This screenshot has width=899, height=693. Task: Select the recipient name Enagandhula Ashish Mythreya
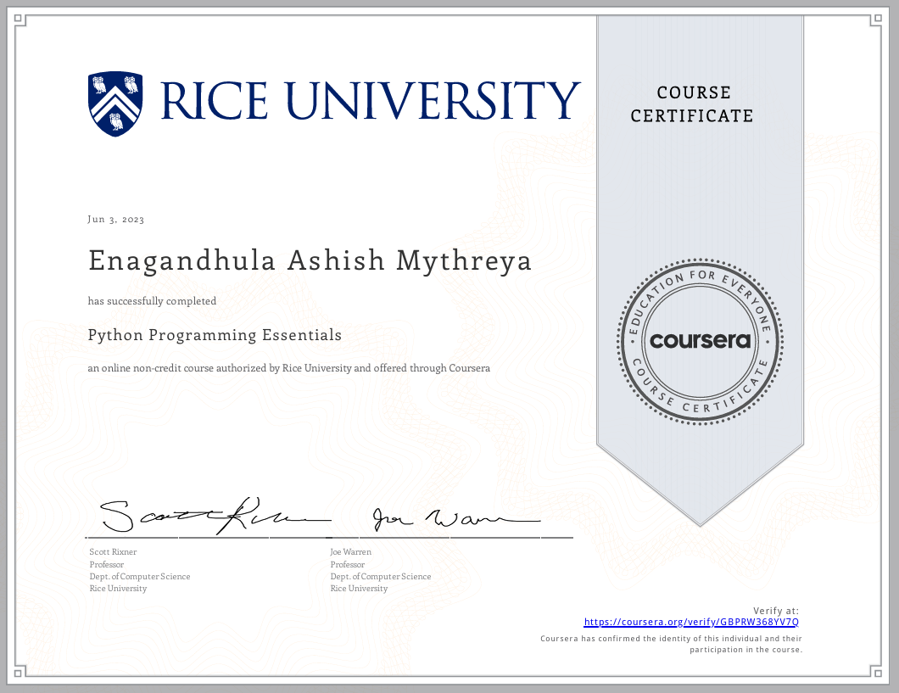[310, 260]
